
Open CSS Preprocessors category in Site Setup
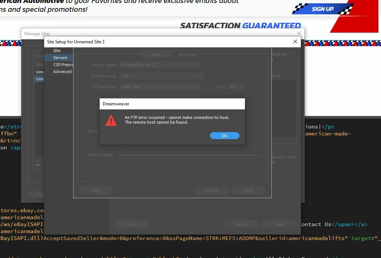(x=63, y=65)
